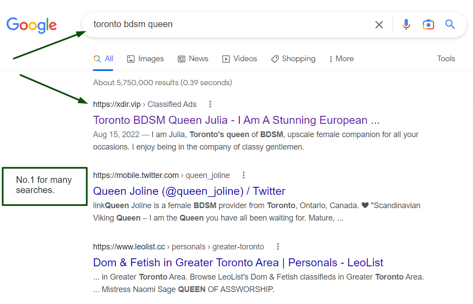Screen dimensions: 473x304
Task: Open 'Queen Joline (@queen_joline) / Twitter' result
Action: click(x=189, y=191)
